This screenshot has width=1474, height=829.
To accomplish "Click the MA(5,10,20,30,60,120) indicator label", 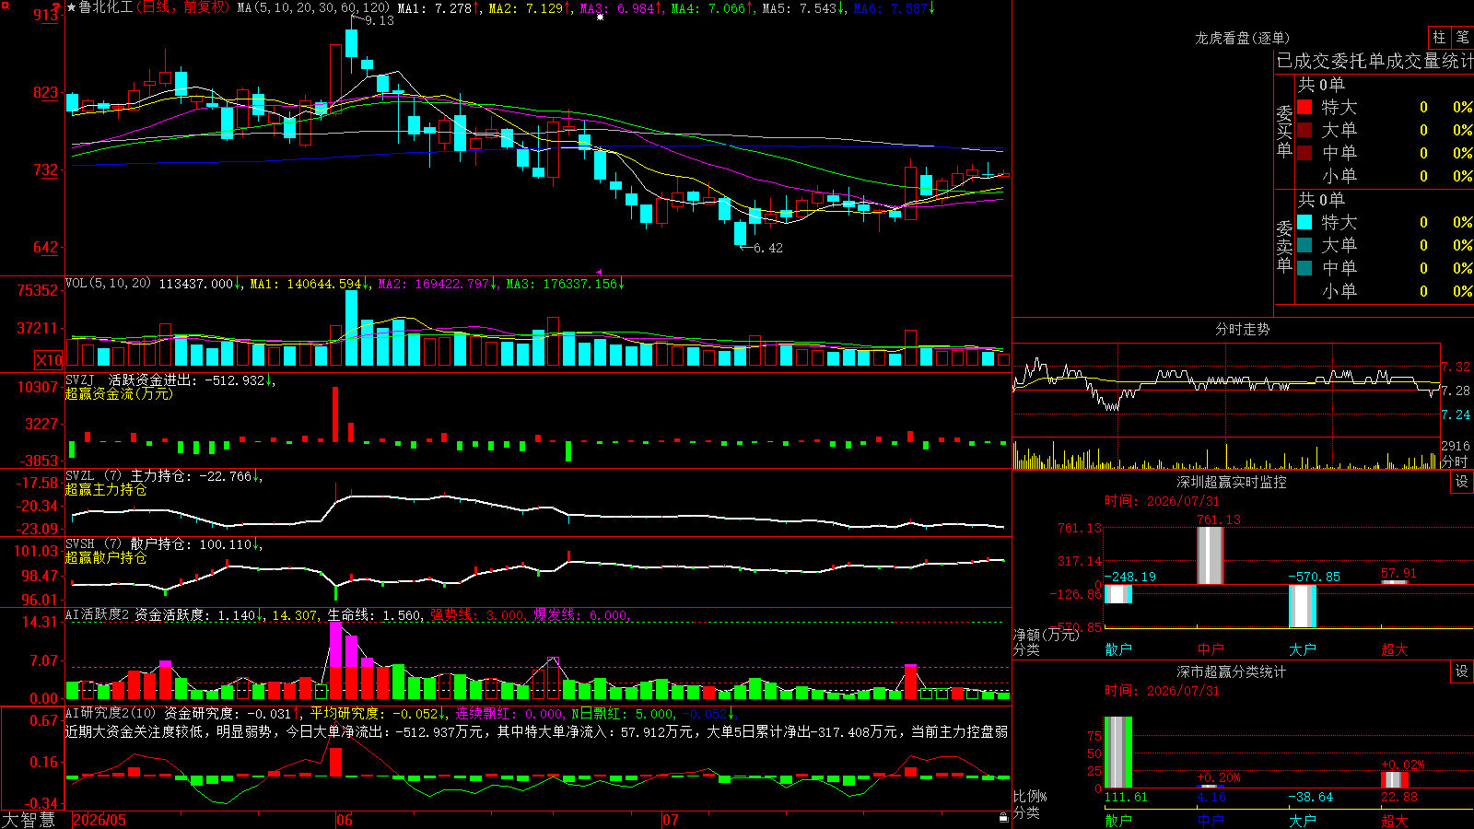I will click(314, 8).
